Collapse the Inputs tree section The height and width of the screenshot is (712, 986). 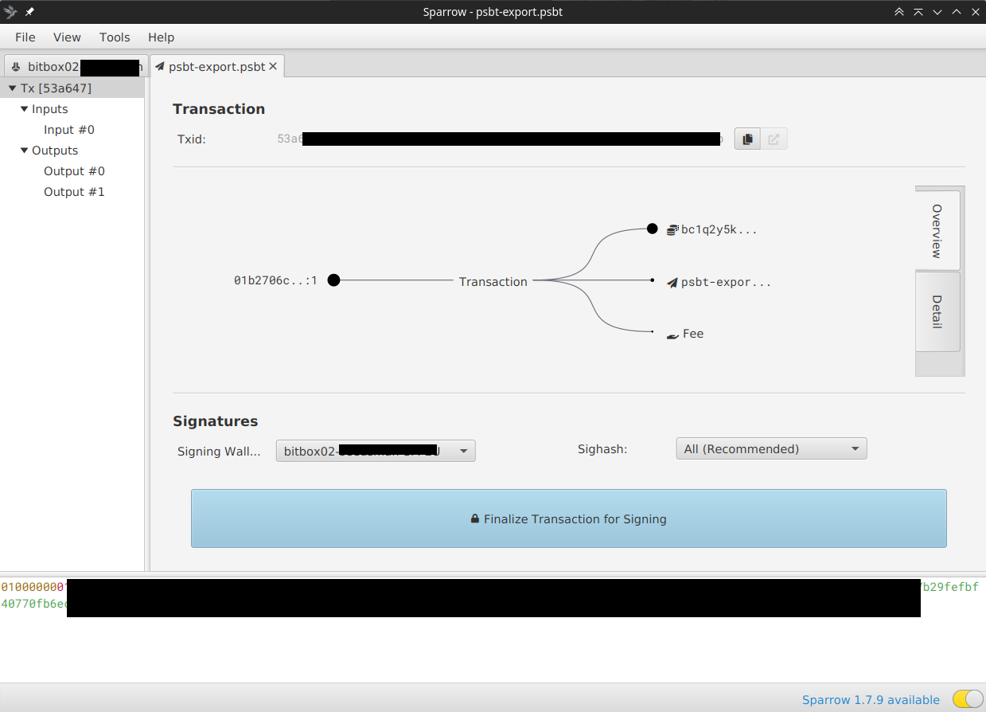click(x=24, y=108)
